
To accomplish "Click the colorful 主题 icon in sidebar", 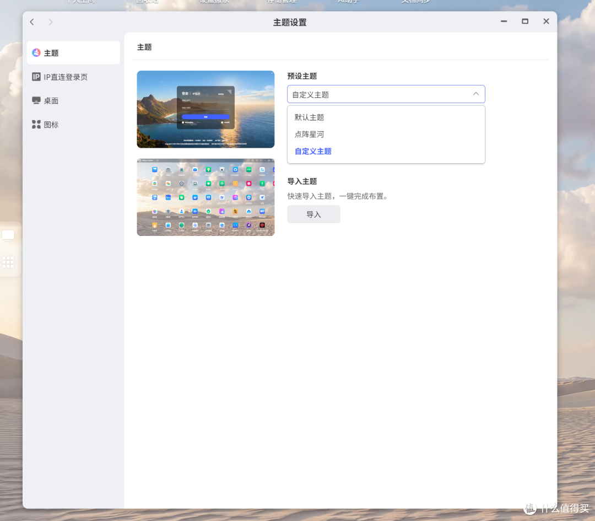I will click(x=36, y=53).
